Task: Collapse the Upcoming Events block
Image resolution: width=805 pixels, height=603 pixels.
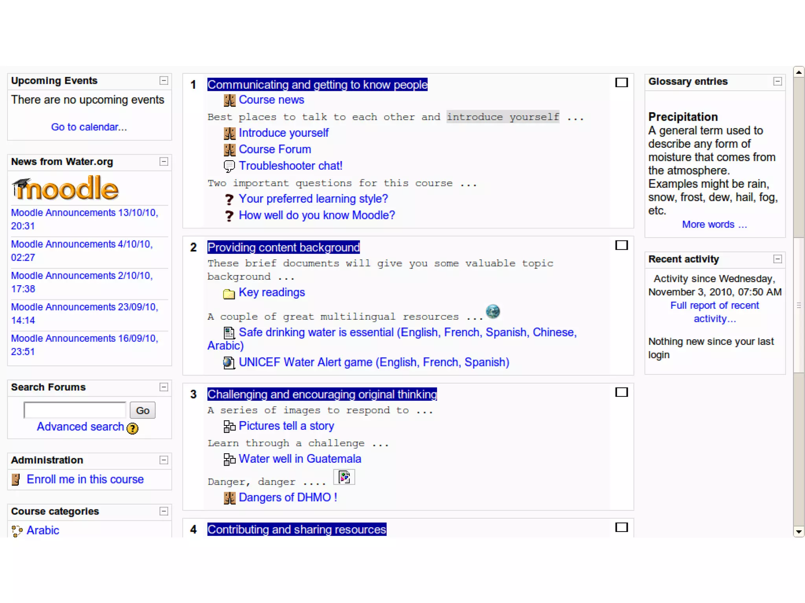Action: (164, 81)
